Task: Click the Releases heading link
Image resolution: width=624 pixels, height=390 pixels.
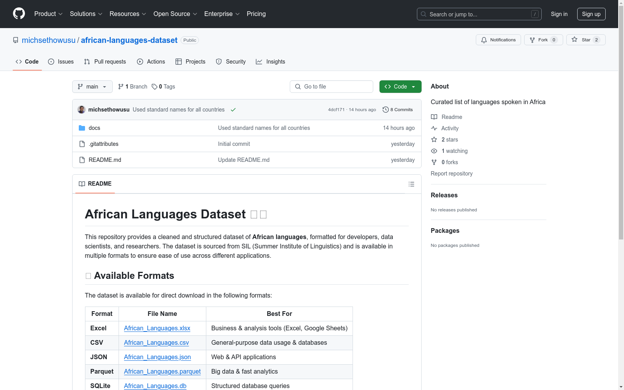Action: (444, 195)
